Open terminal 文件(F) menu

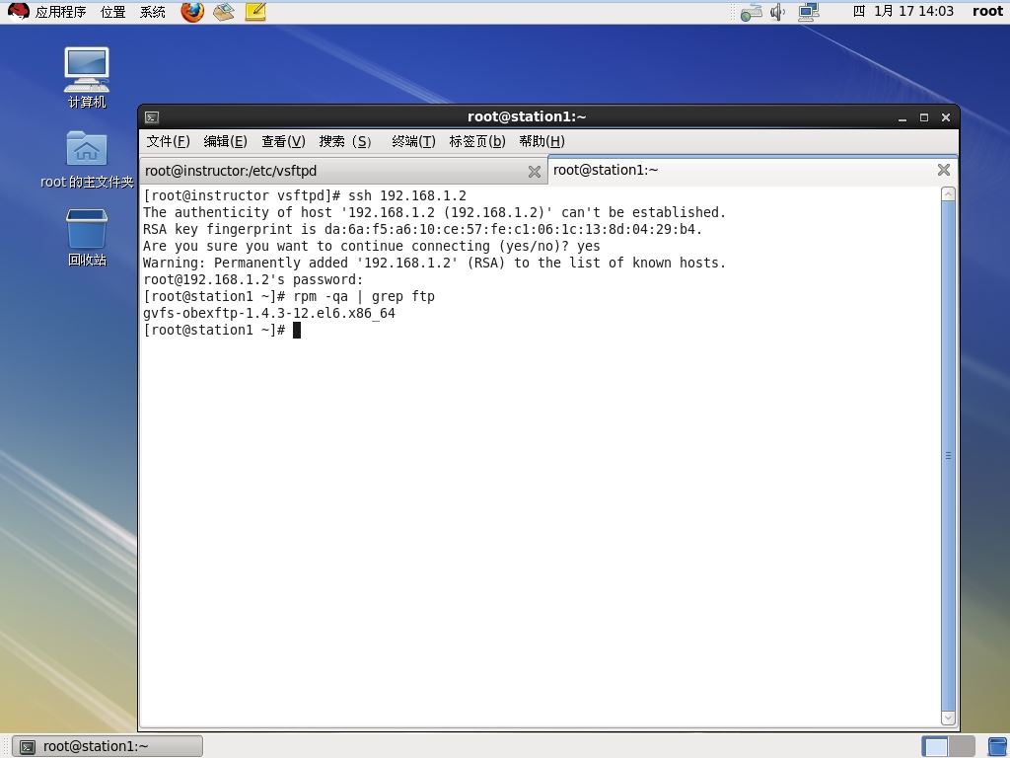click(168, 141)
